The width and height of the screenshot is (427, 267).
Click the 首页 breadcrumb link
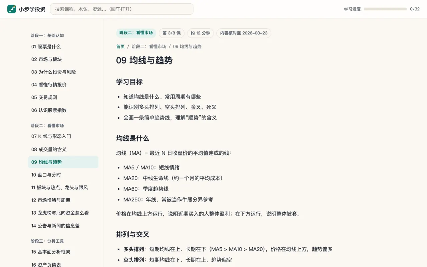click(x=120, y=47)
